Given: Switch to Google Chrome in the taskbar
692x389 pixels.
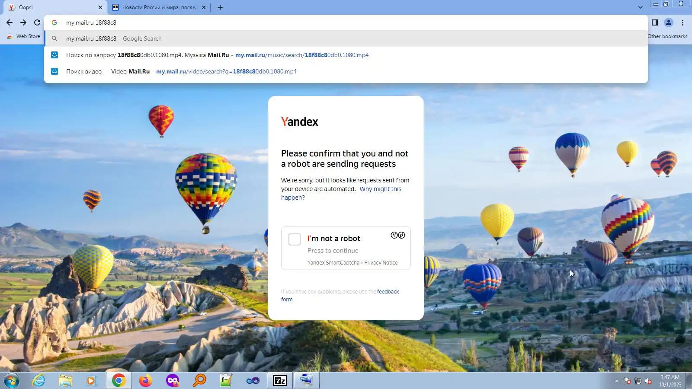Looking at the screenshot, I should point(119,381).
